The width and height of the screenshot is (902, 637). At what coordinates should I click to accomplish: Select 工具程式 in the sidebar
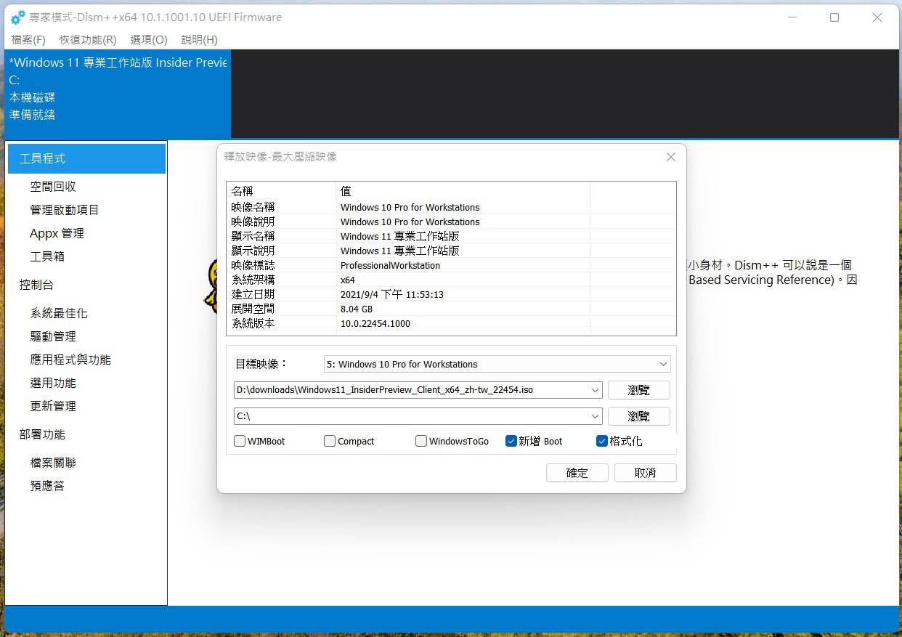86,158
